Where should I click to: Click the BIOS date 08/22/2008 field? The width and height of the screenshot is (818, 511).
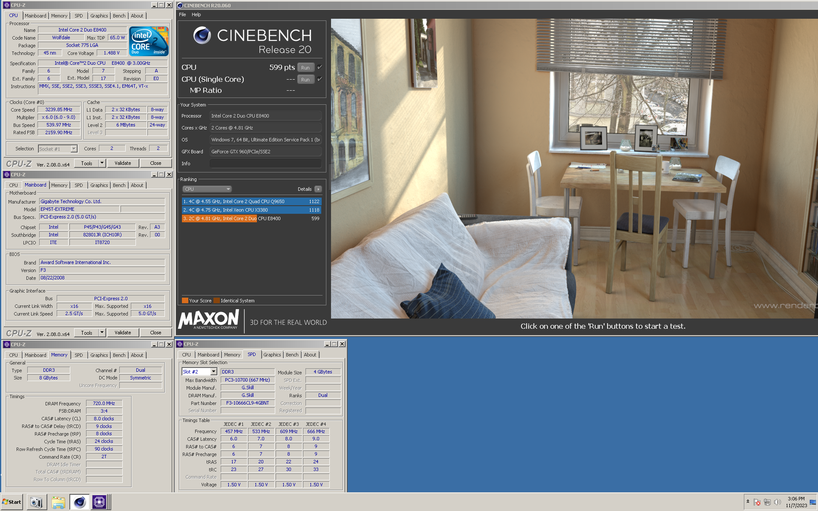pyautogui.click(x=102, y=278)
